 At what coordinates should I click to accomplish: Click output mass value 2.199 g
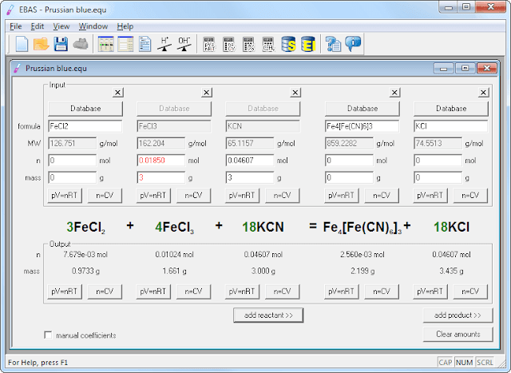(x=362, y=271)
